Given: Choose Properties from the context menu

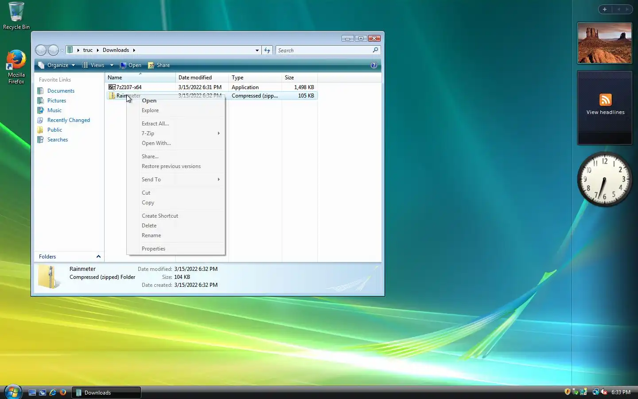Looking at the screenshot, I should 175,249.
